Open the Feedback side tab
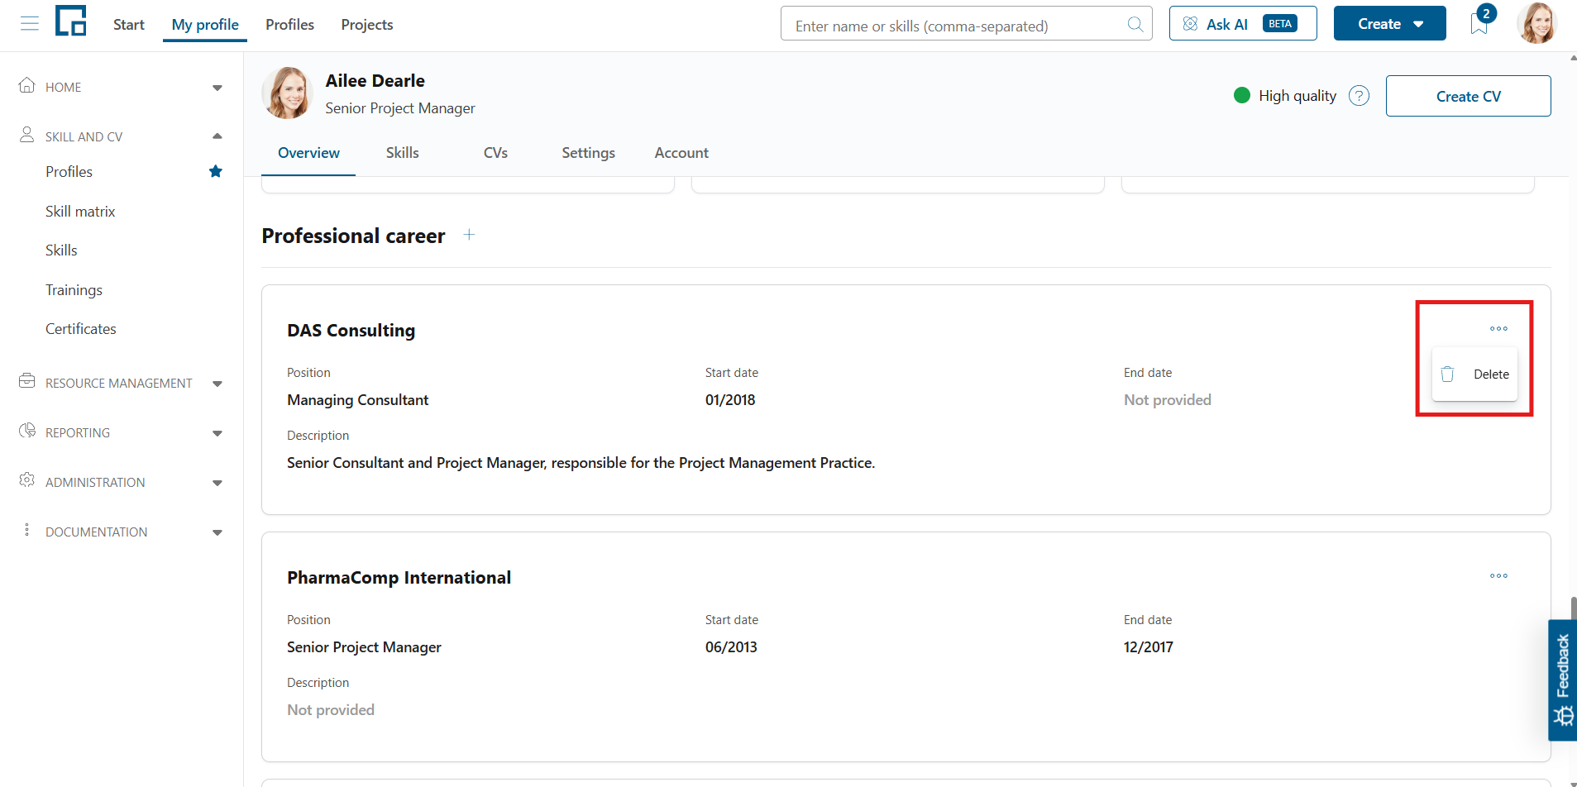The width and height of the screenshot is (1577, 787). (x=1562, y=680)
